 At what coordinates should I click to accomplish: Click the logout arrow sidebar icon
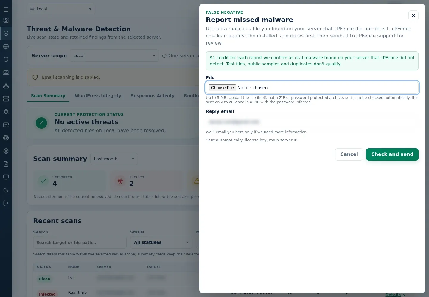click(x=6, y=203)
